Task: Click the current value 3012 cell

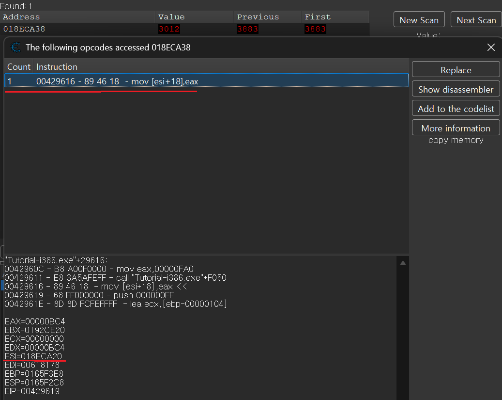Action: point(169,29)
